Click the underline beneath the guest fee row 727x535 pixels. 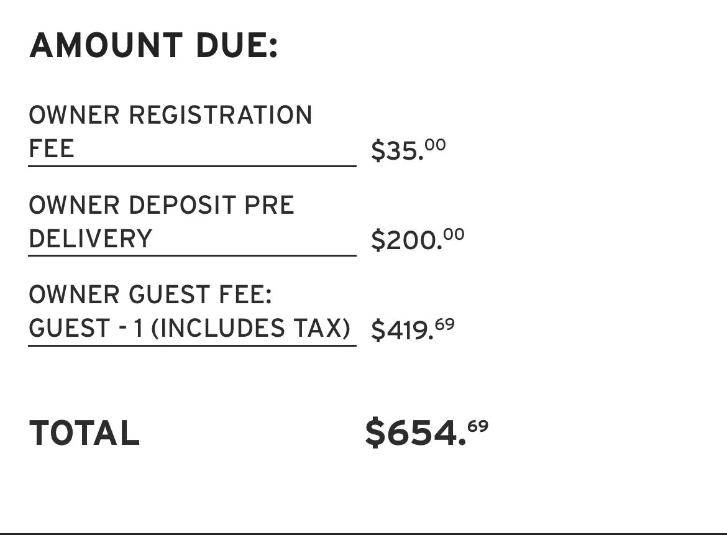[x=192, y=345]
